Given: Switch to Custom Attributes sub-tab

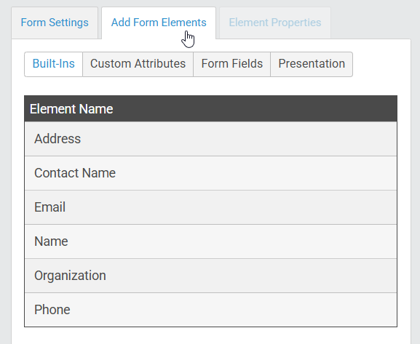Looking at the screenshot, I should pos(138,64).
